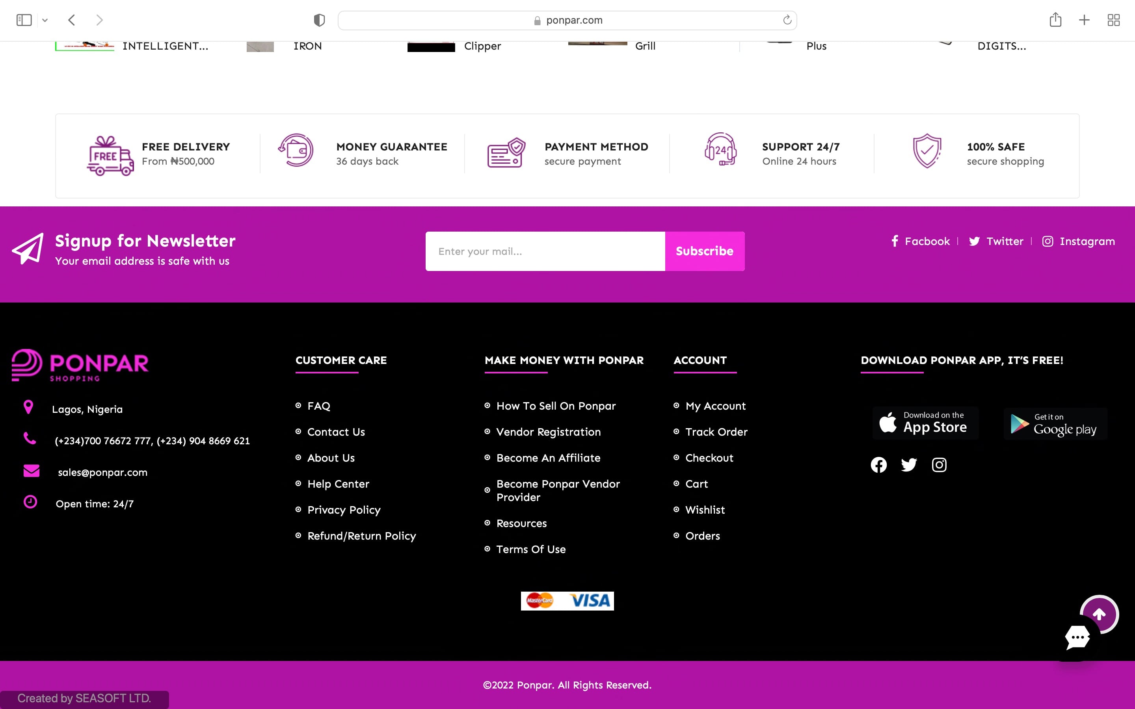Jump to top with up-arrow button
The height and width of the screenshot is (709, 1135).
(x=1100, y=614)
